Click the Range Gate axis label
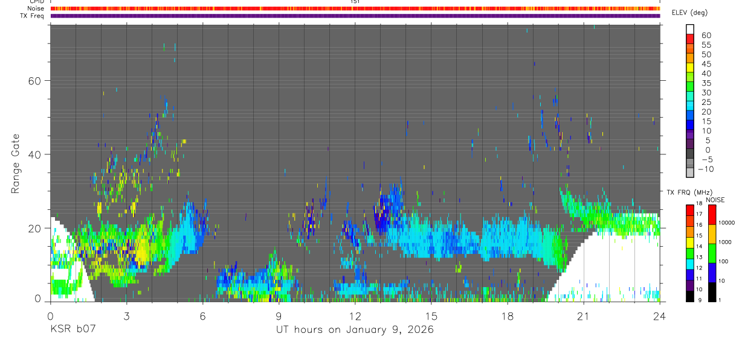742x342 pixels. pos(16,163)
